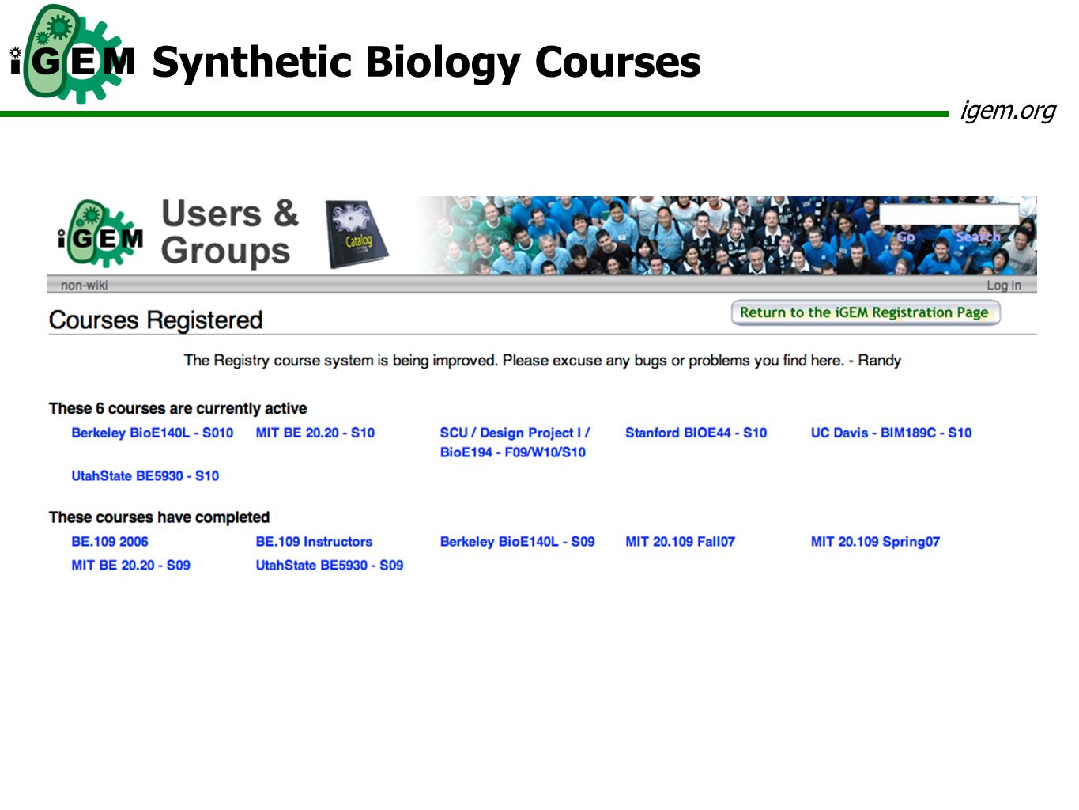Click the iGEM logo beside Users & Groups
The height and width of the screenshot is (810, 1079).
[x=100, y=234]
